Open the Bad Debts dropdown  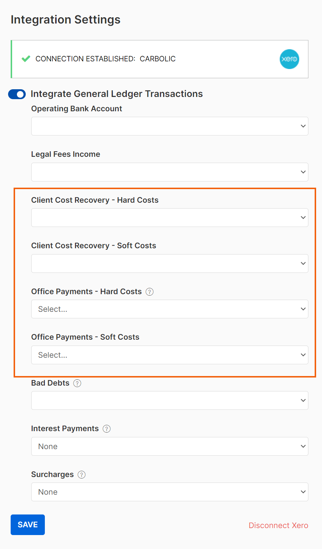[170, 400]
